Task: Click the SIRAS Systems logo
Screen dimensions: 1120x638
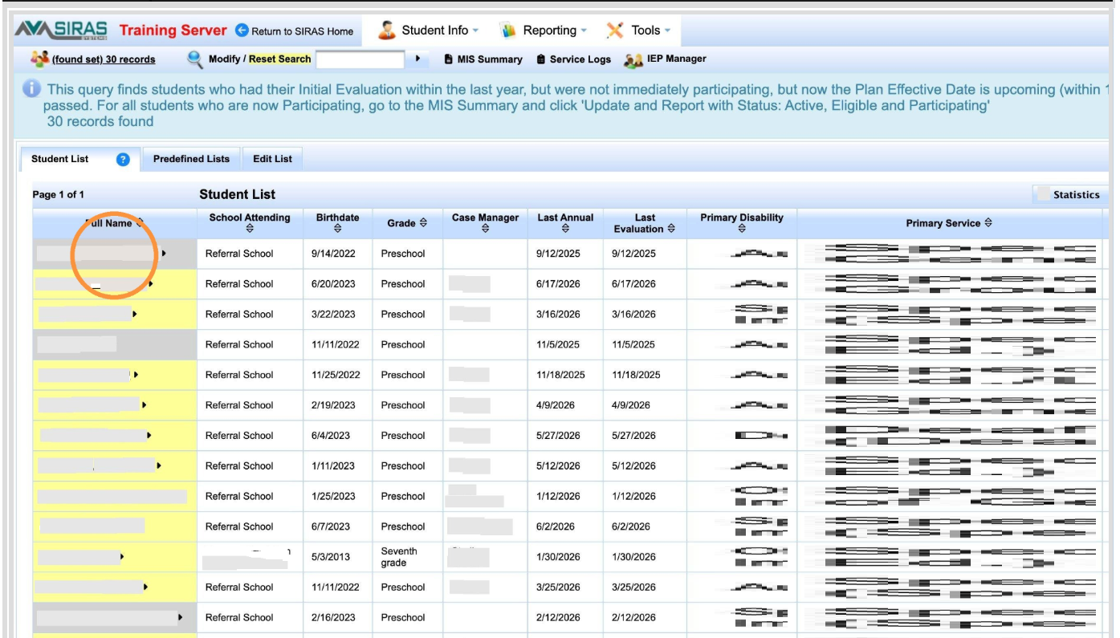Action: coord(61,30)
